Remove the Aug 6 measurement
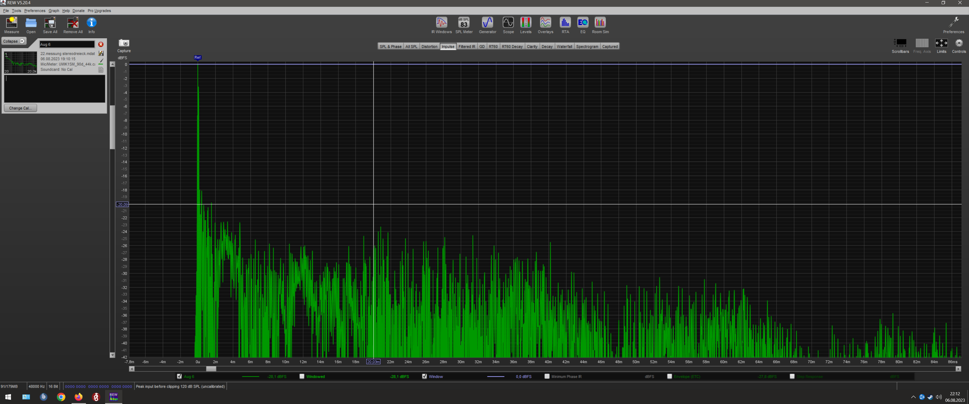The width and height of the screenshot is (969, 404). click(x=101, y=44)
